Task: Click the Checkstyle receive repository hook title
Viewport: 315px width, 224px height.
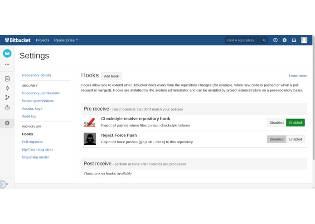Action: (136, 119)
